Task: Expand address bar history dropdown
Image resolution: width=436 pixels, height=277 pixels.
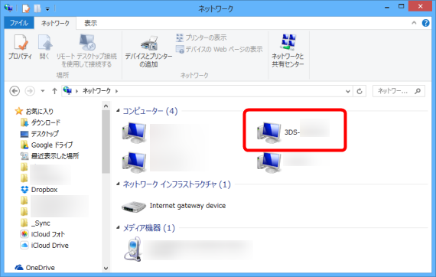Action: [x=347, y=91]
